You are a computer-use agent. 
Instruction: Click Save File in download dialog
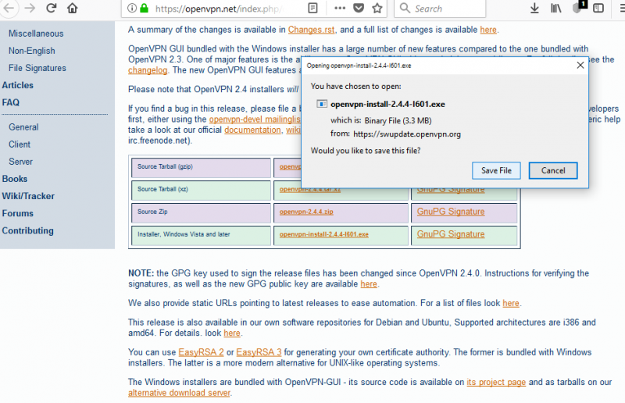pos(496,170)
